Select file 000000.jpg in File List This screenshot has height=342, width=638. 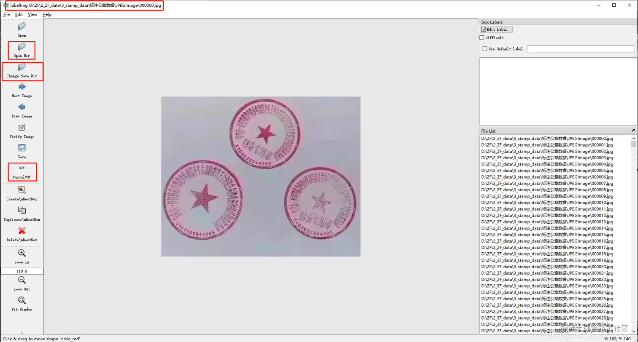pos(547,139)
